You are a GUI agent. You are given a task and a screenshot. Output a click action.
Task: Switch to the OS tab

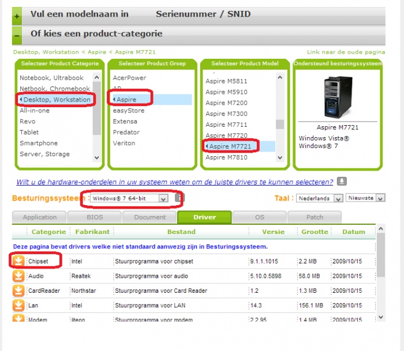pyautogui.click(x=260, y=217)
